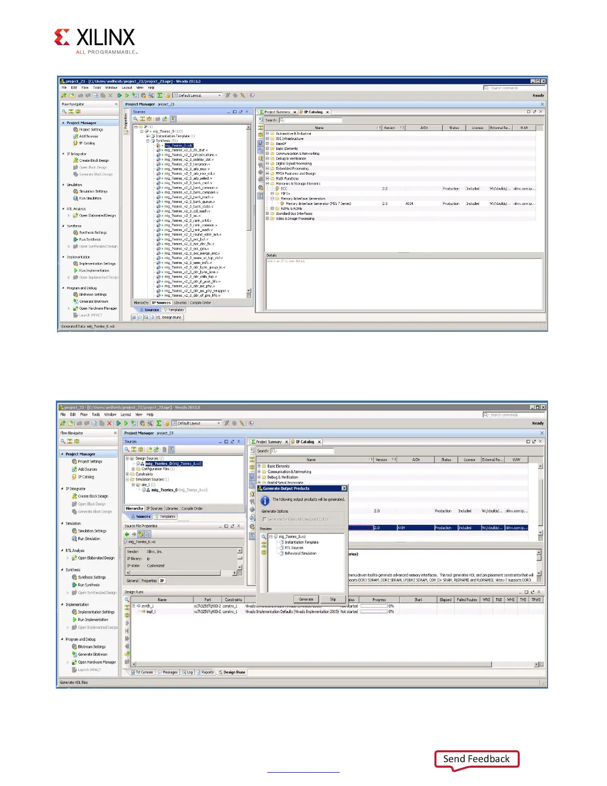The image size is (607, 786).
Task: Switch to Hierarchy tab in upper Sources panel
Action: (x=141, y=303)
